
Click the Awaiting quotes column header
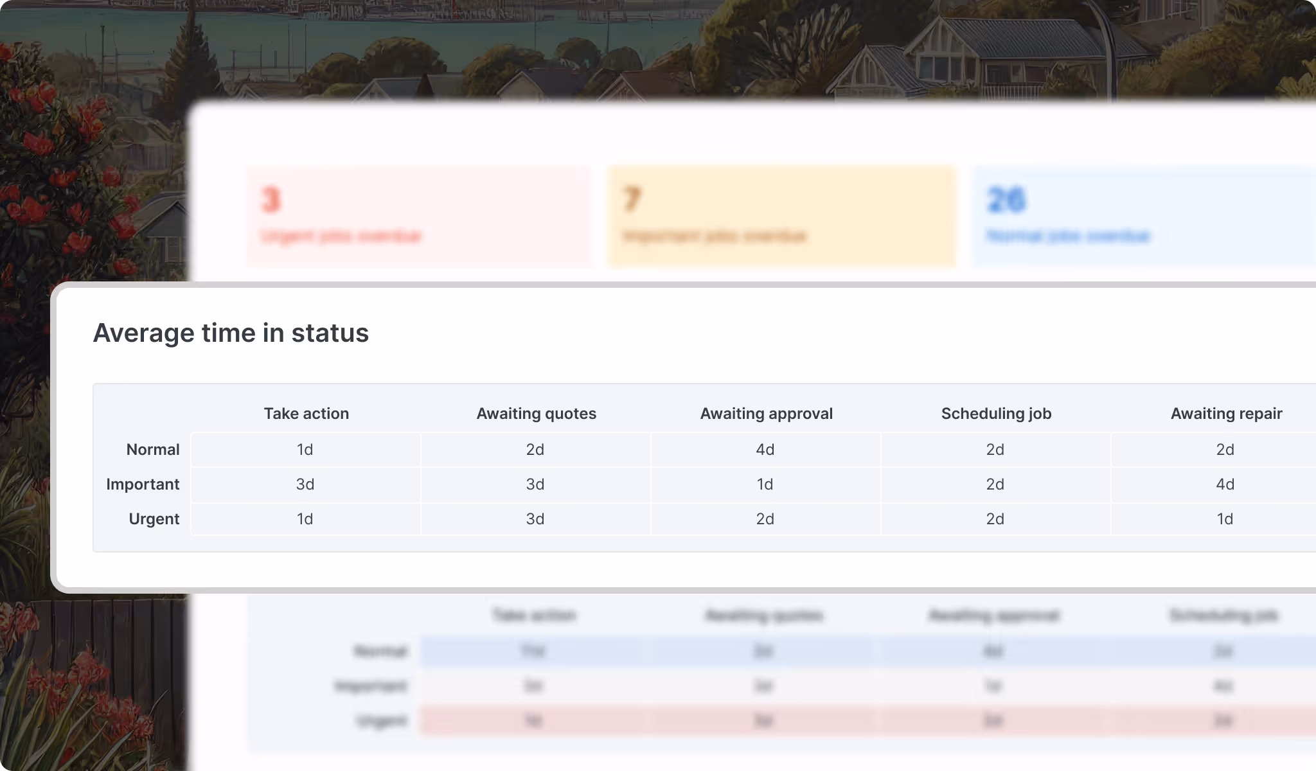click(536, 413)
